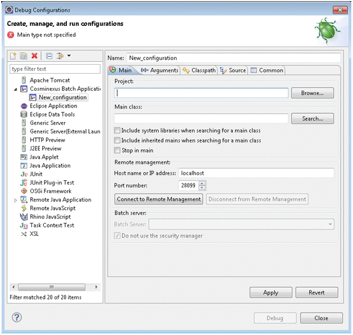The width and height of the screenshot is (353, 335).
Task: Select JUnit Plug-in Test launch type
Action: (52, 182)
